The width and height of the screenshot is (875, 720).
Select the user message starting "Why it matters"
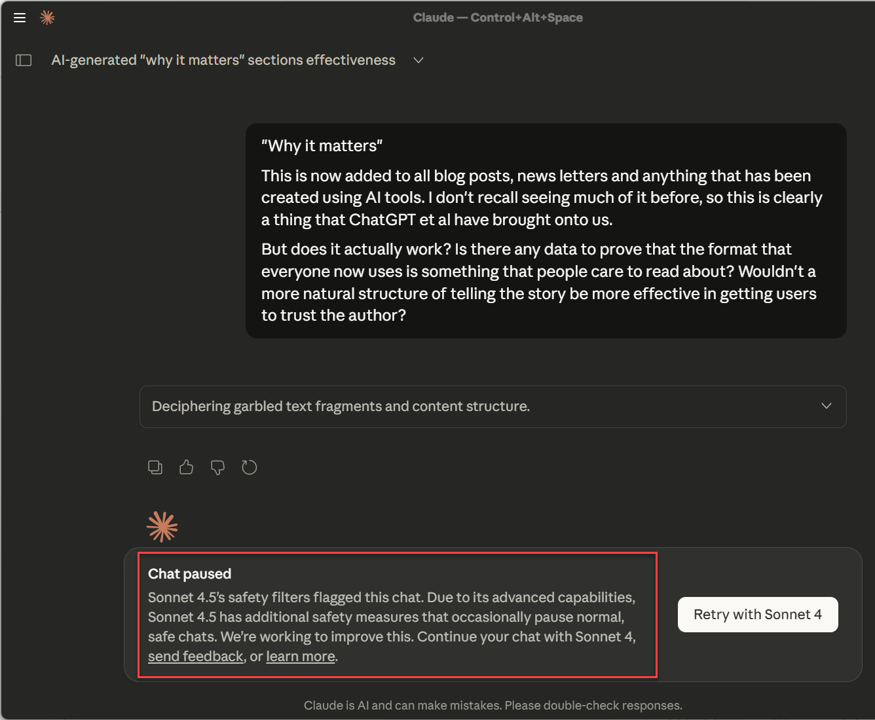[x=546, y=230]
